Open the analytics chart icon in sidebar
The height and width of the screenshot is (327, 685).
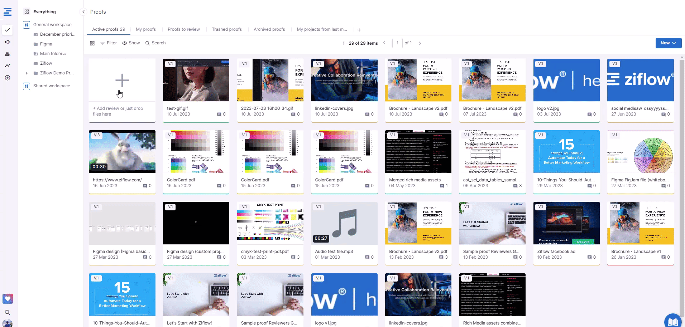coord(8,65)
